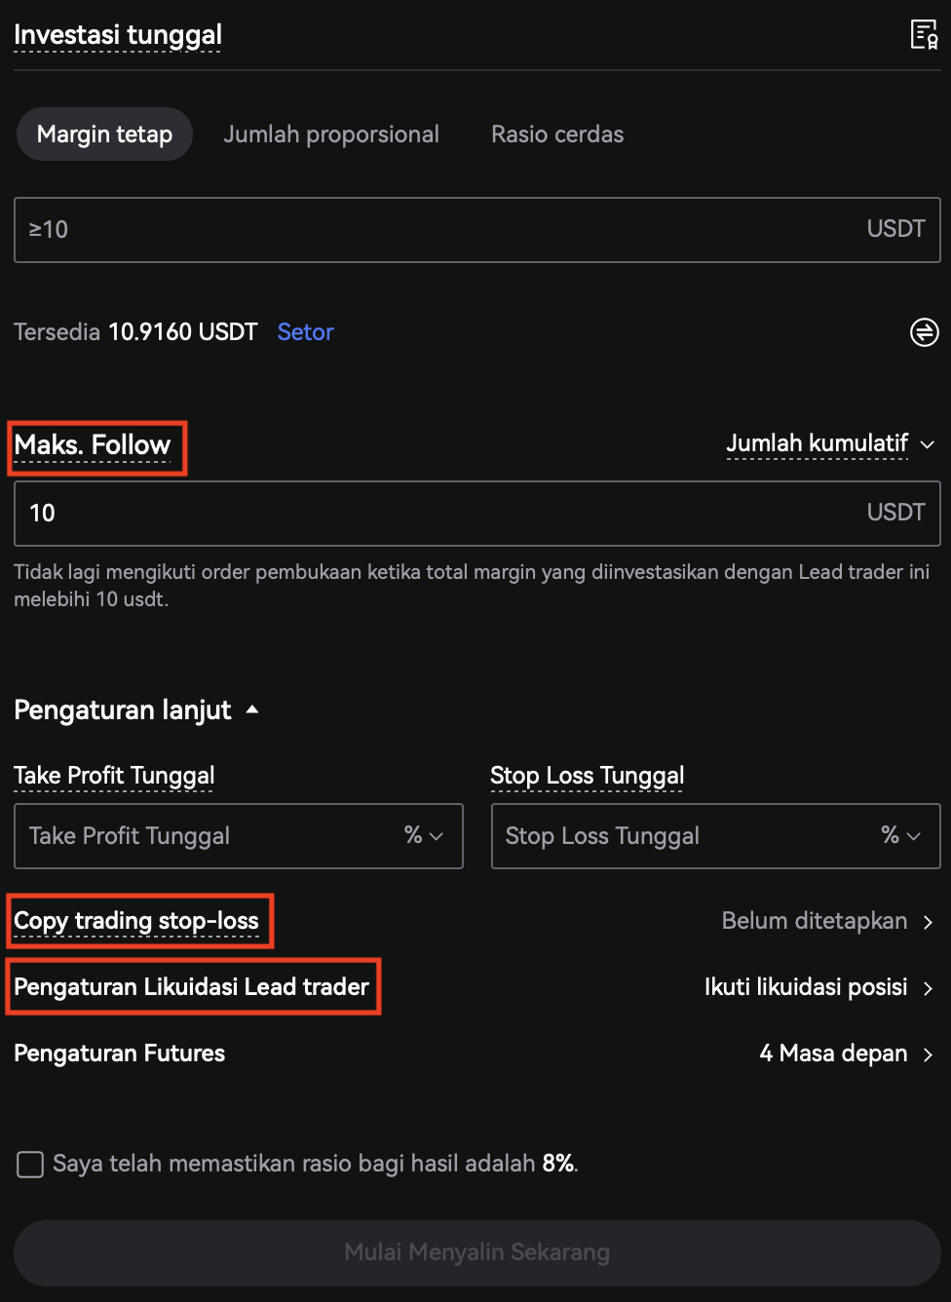Check the profit share ratio confirmation checkbox
951x1302 pixels.
point(30,1164)
